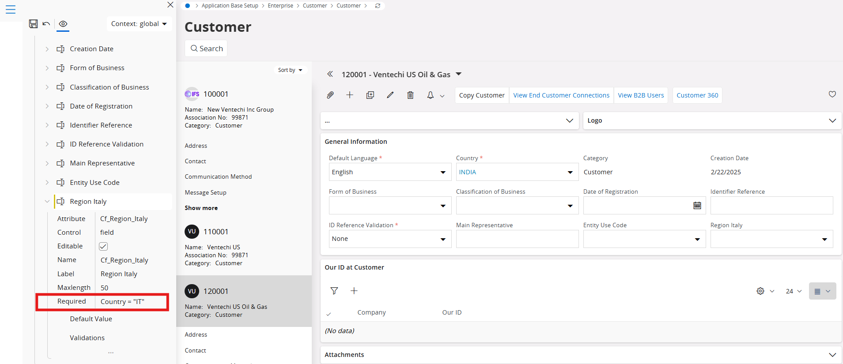Expand Classification of Business node

click(x=47, y=87)
